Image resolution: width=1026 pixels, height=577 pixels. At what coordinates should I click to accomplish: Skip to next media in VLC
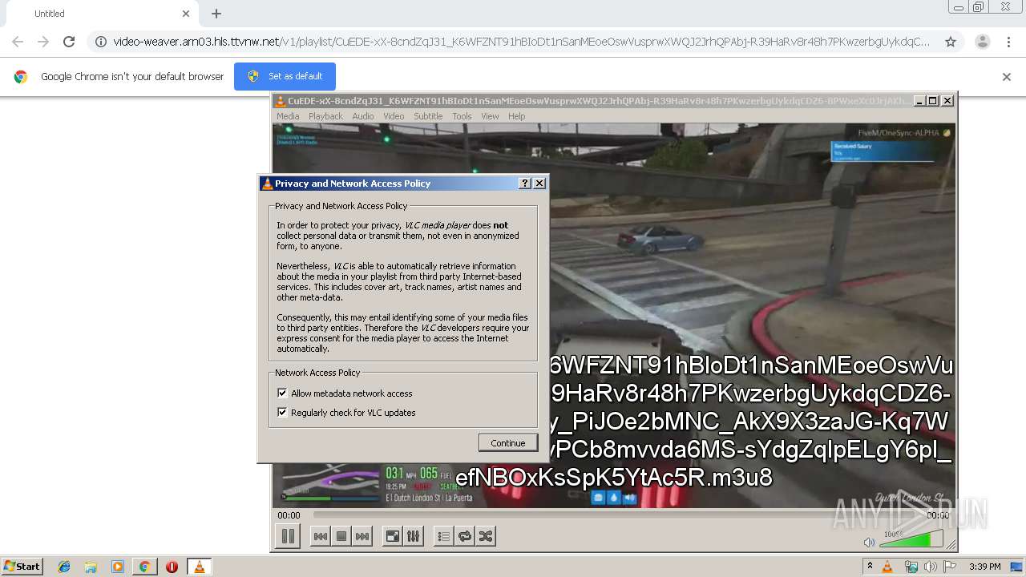click(362, 536)
